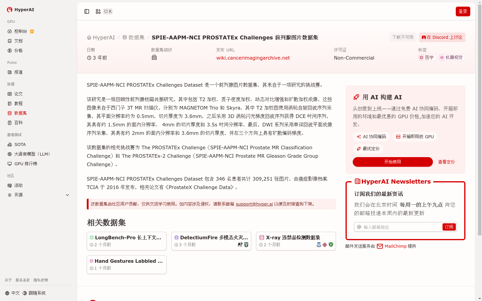This screenshot has width=482, height=301.
Task: Click red diamond icon on X-ray card
Action: point(325,245)
